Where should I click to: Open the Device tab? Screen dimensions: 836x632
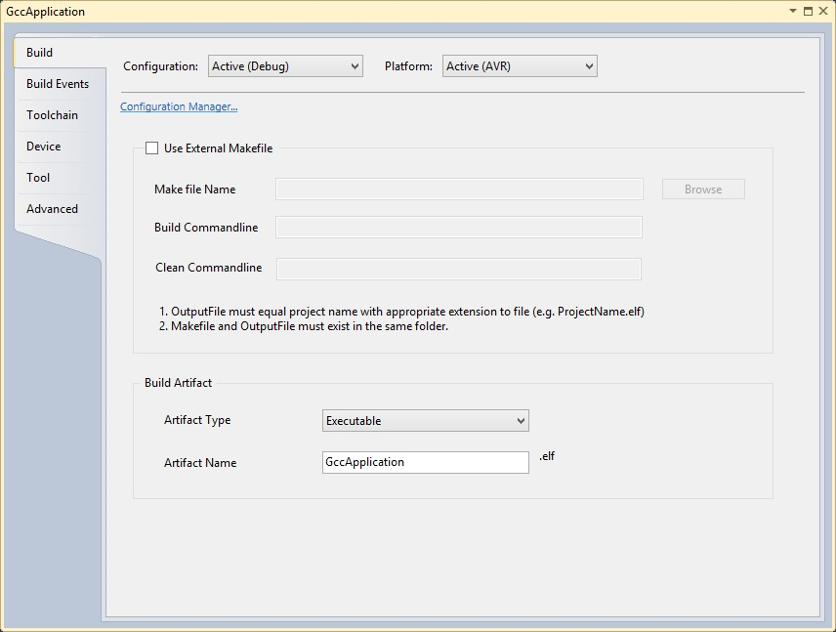coord(44,147)
